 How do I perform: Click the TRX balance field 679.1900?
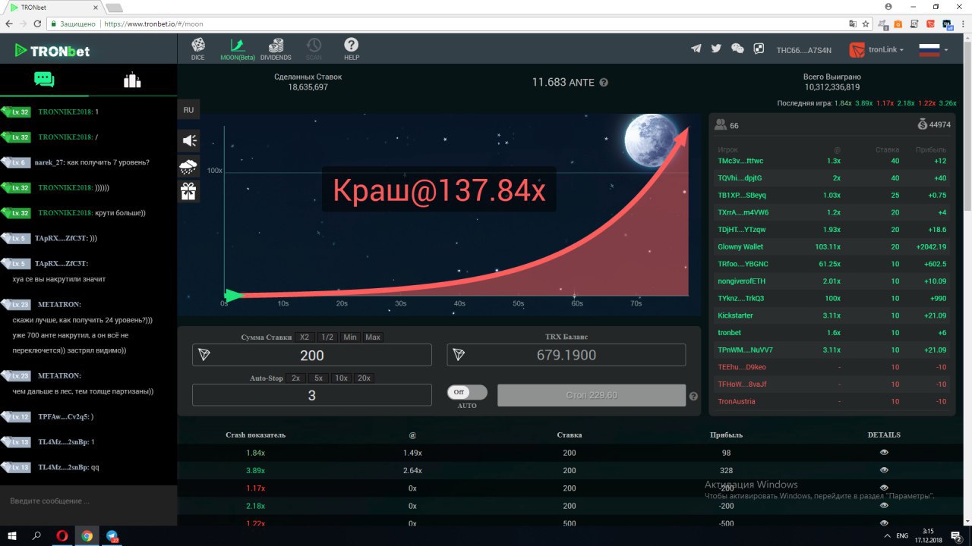coord(566,355)
